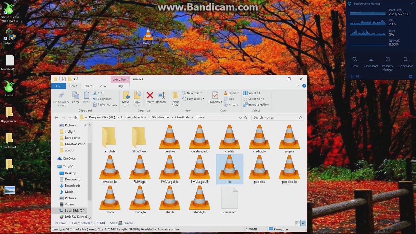Screen dimensions: 416x234
Task: Select the empire_lo video file
Action: coord(110,170)
